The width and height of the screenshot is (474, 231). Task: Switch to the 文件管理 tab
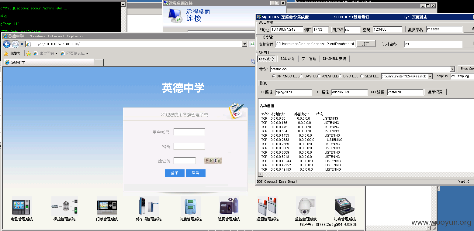point(309,59)
